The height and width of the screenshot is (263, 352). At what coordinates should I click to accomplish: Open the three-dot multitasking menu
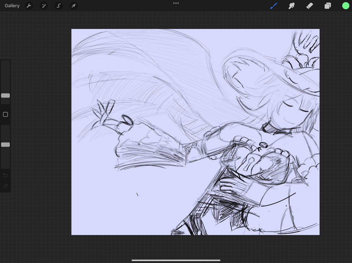(x=176, y=3)
